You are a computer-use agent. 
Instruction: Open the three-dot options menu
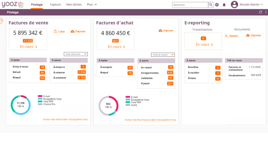266,12
